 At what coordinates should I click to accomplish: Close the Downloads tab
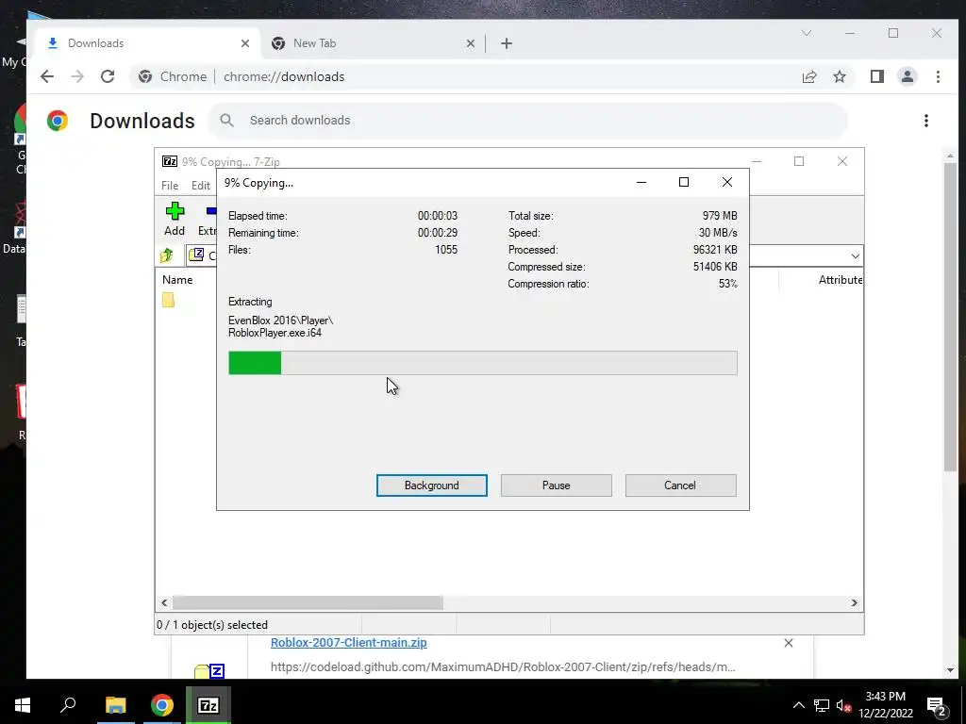click(245, 43)
